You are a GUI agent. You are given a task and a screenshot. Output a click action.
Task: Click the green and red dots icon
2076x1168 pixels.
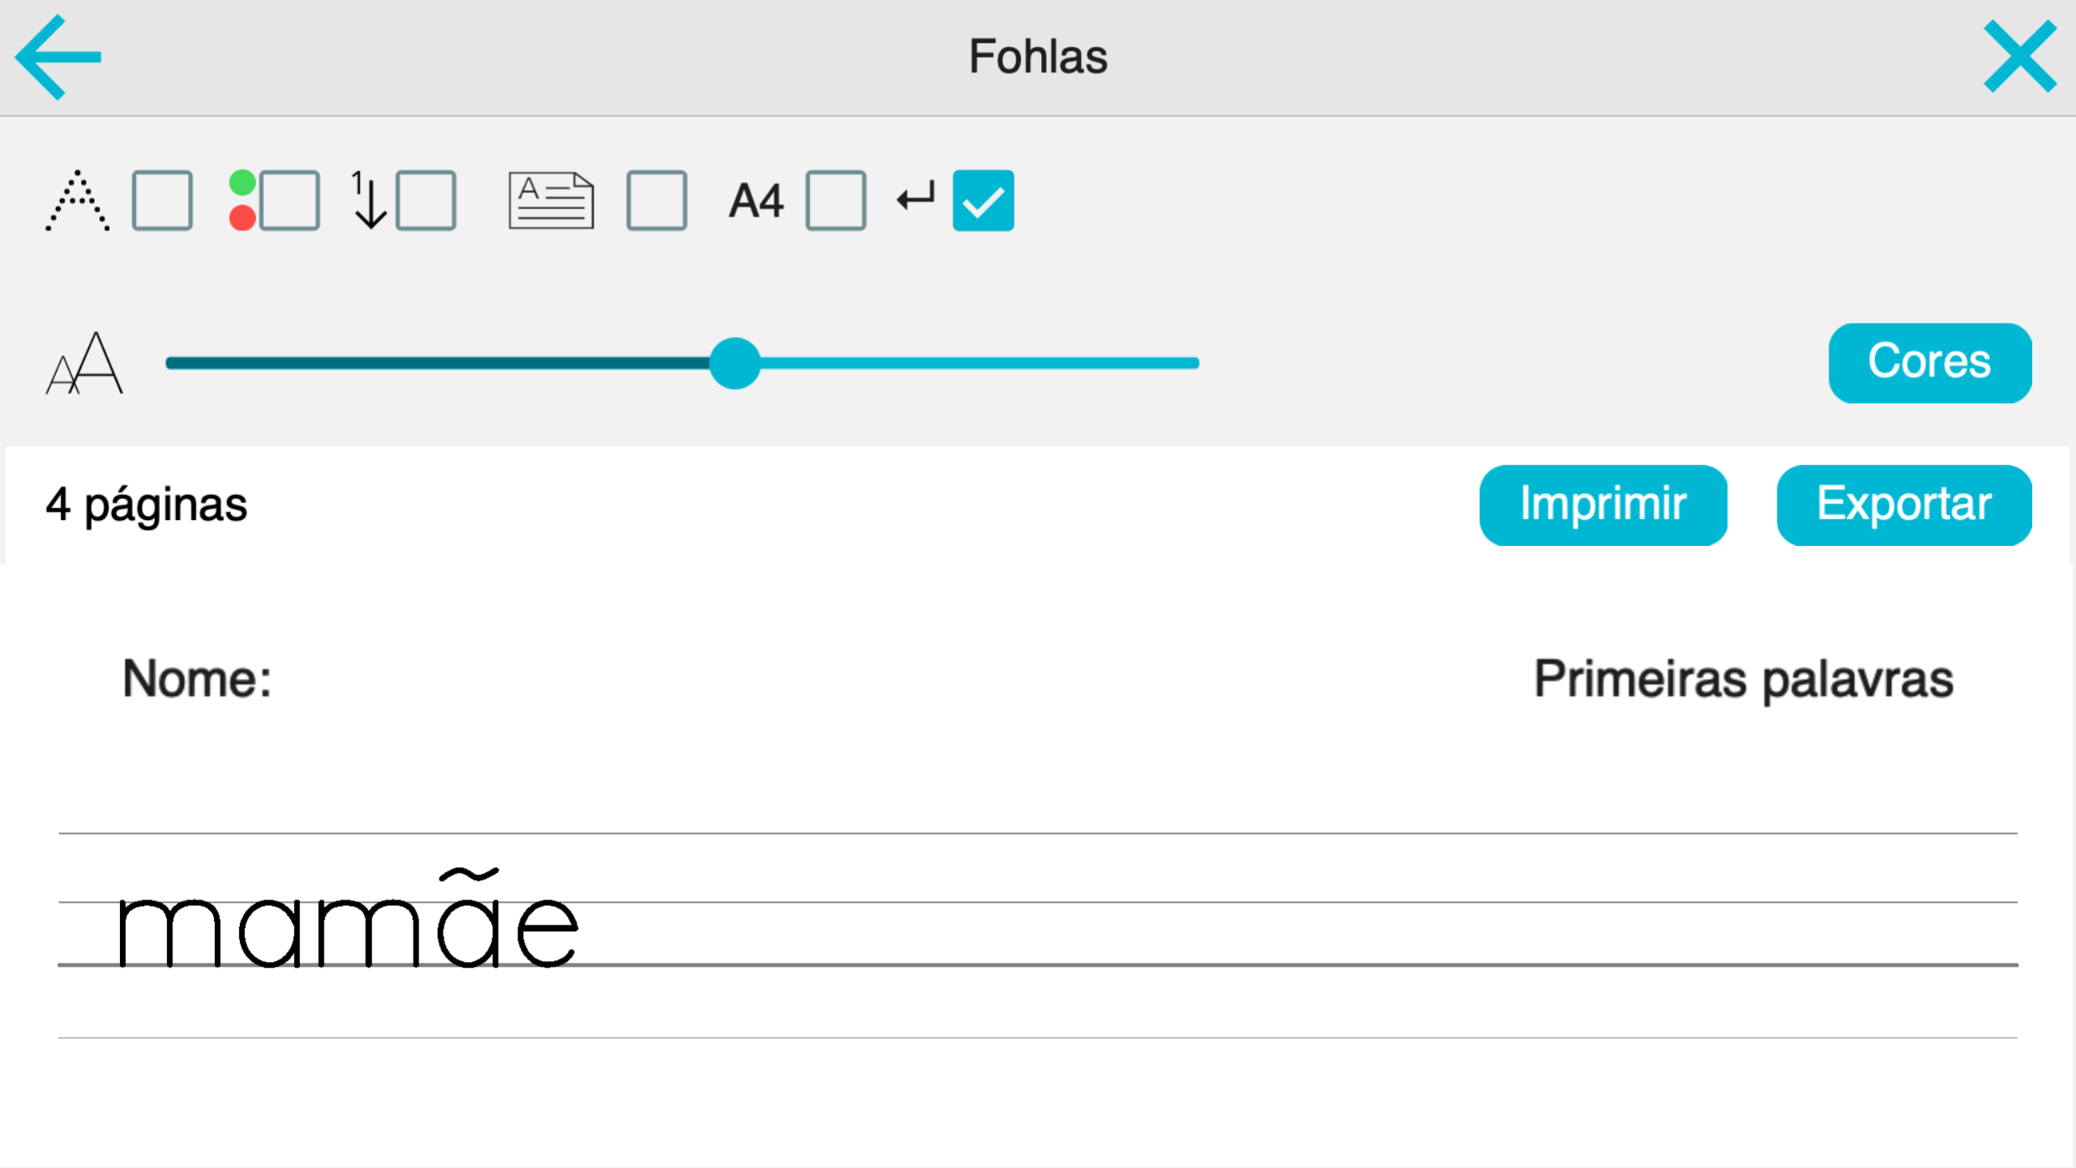pos(242,200)
